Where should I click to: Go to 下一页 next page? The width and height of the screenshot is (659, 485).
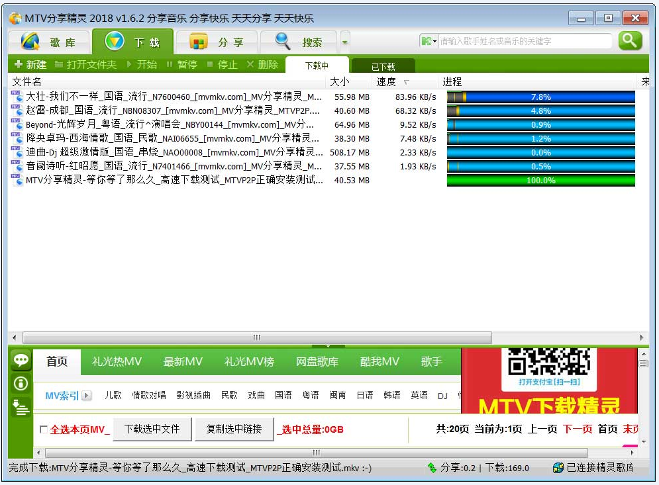578,429
